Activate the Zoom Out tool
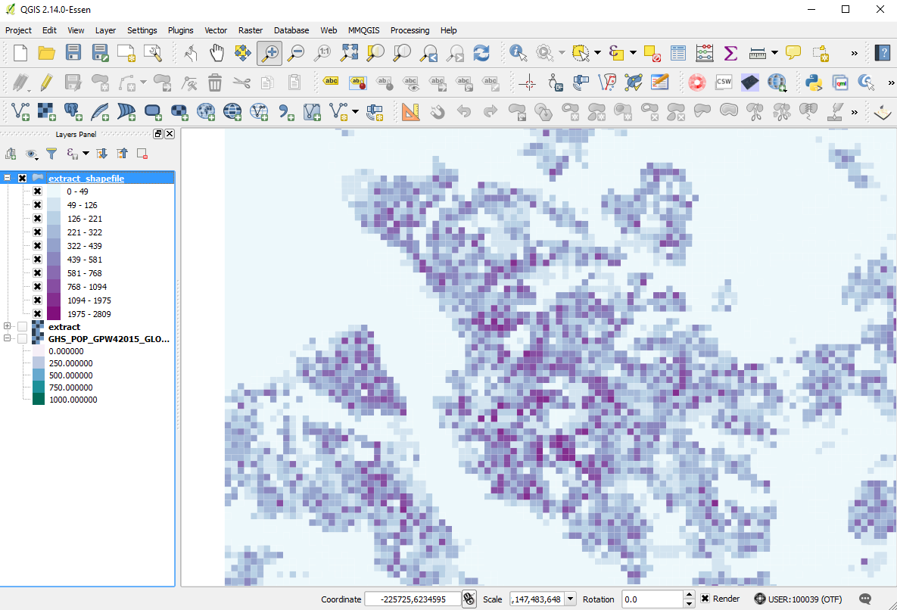Viewport: 897px width, 610px height. click(x=295, y=53)
